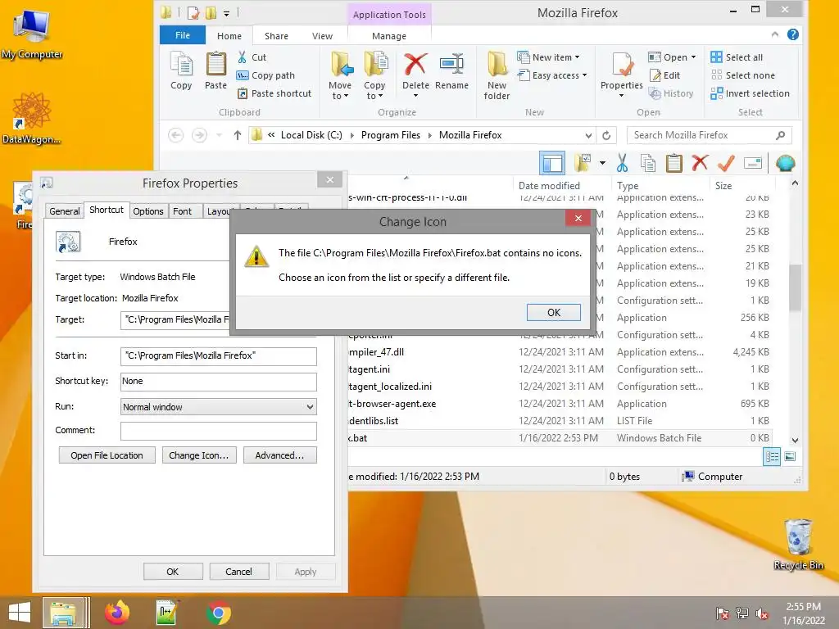Viewport: 839px width, 629px height.
Task: Click Program Files in the address breadcrumb
Action: (x=391, y=135)
